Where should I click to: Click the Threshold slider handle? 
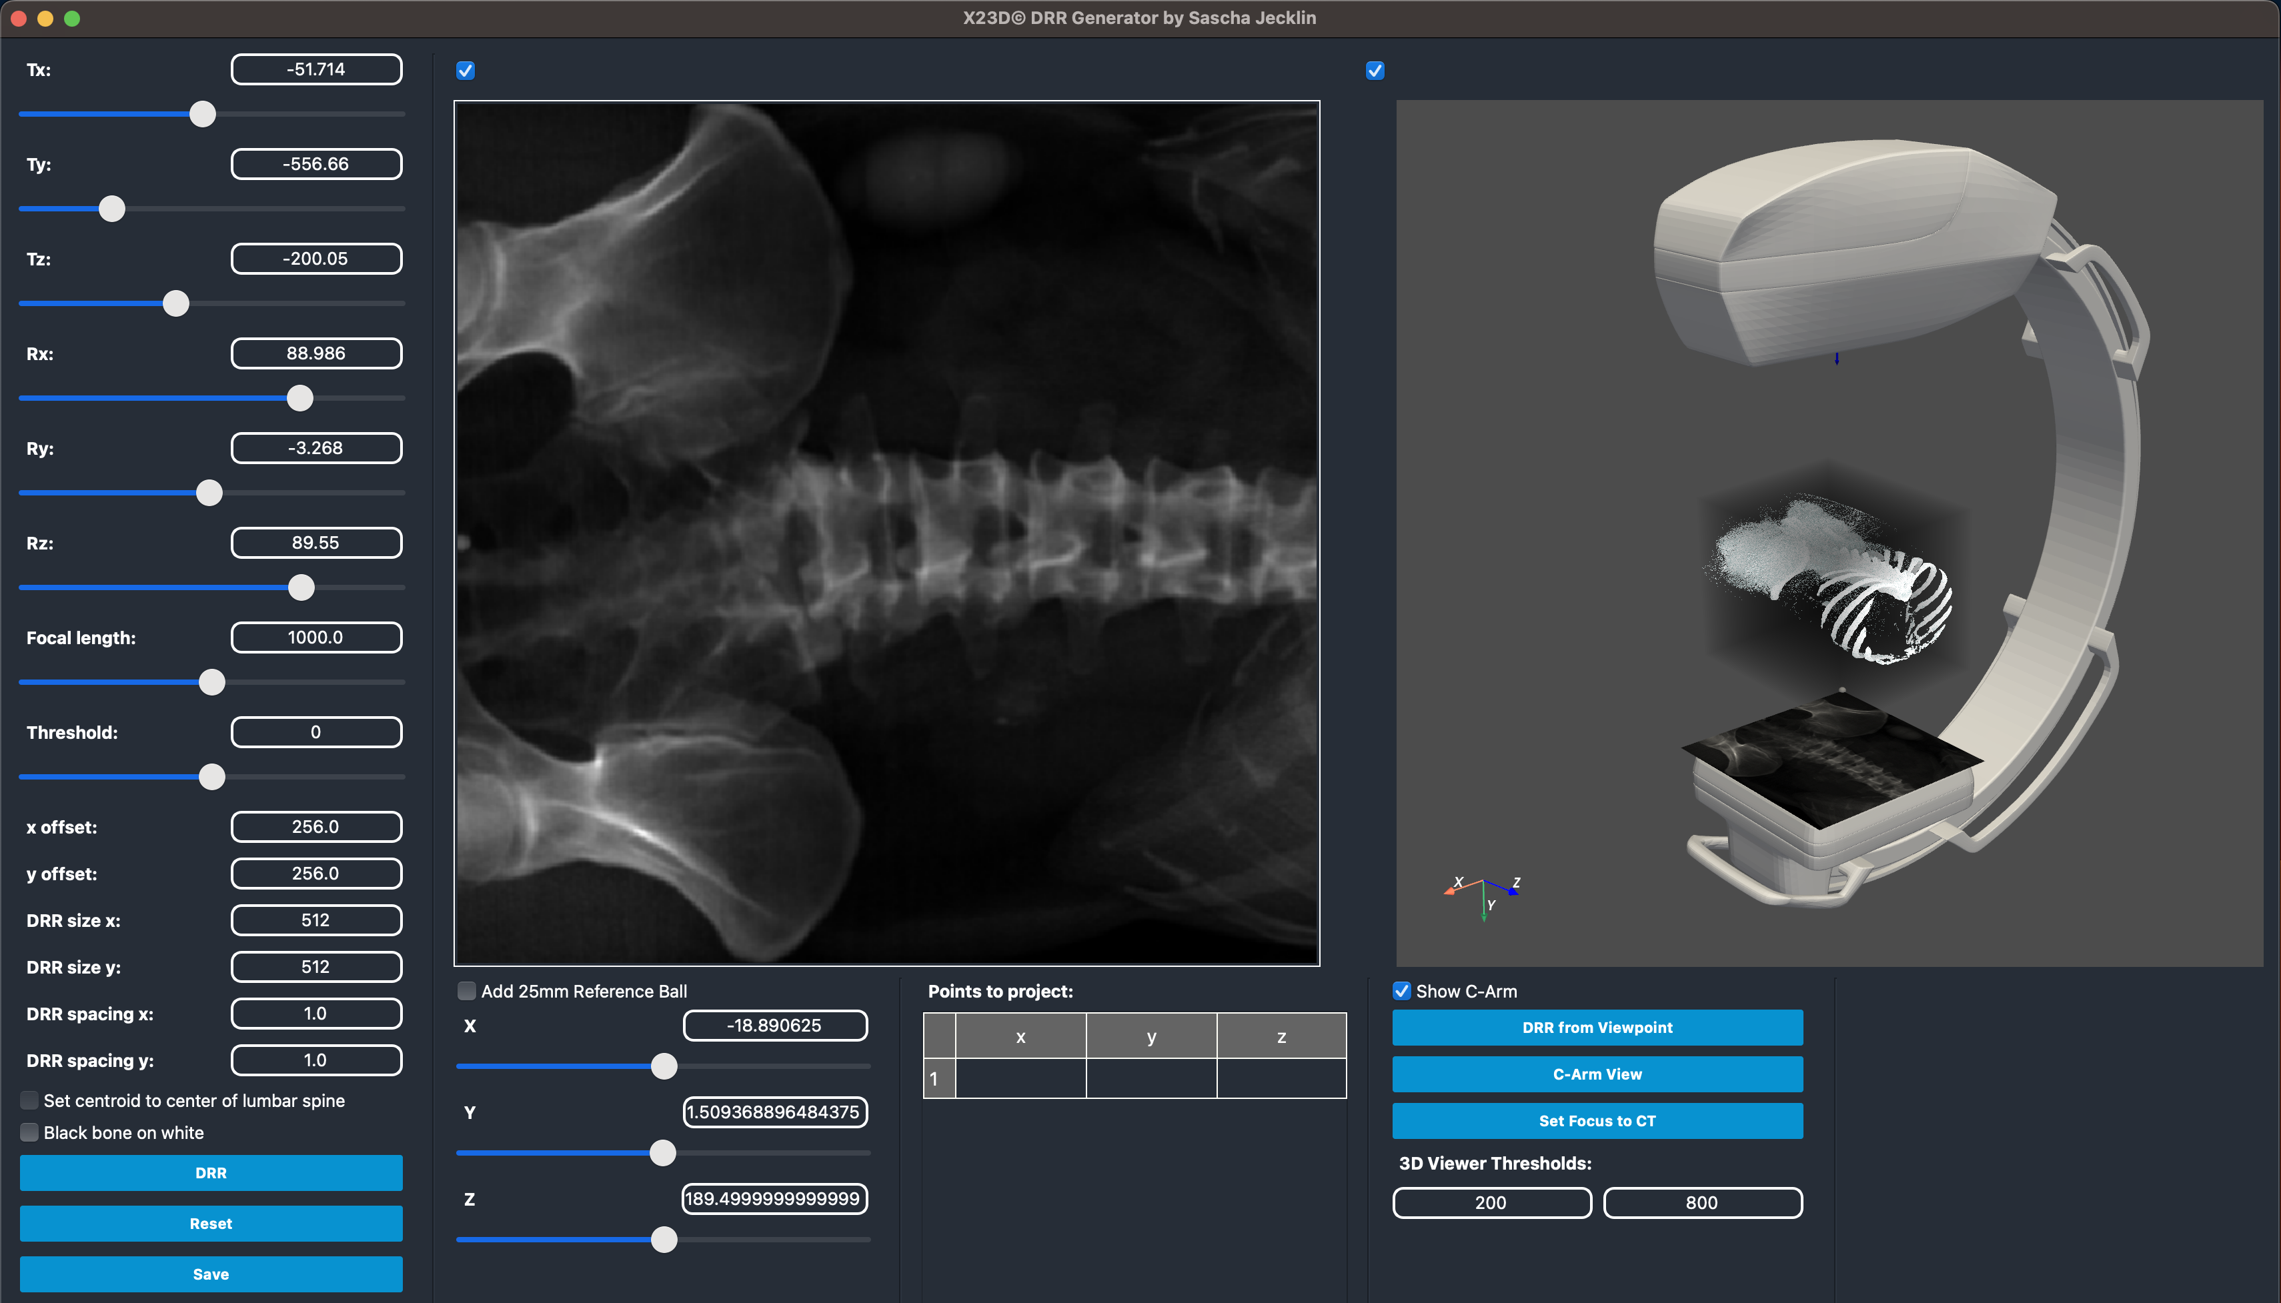tap(212, 777)
